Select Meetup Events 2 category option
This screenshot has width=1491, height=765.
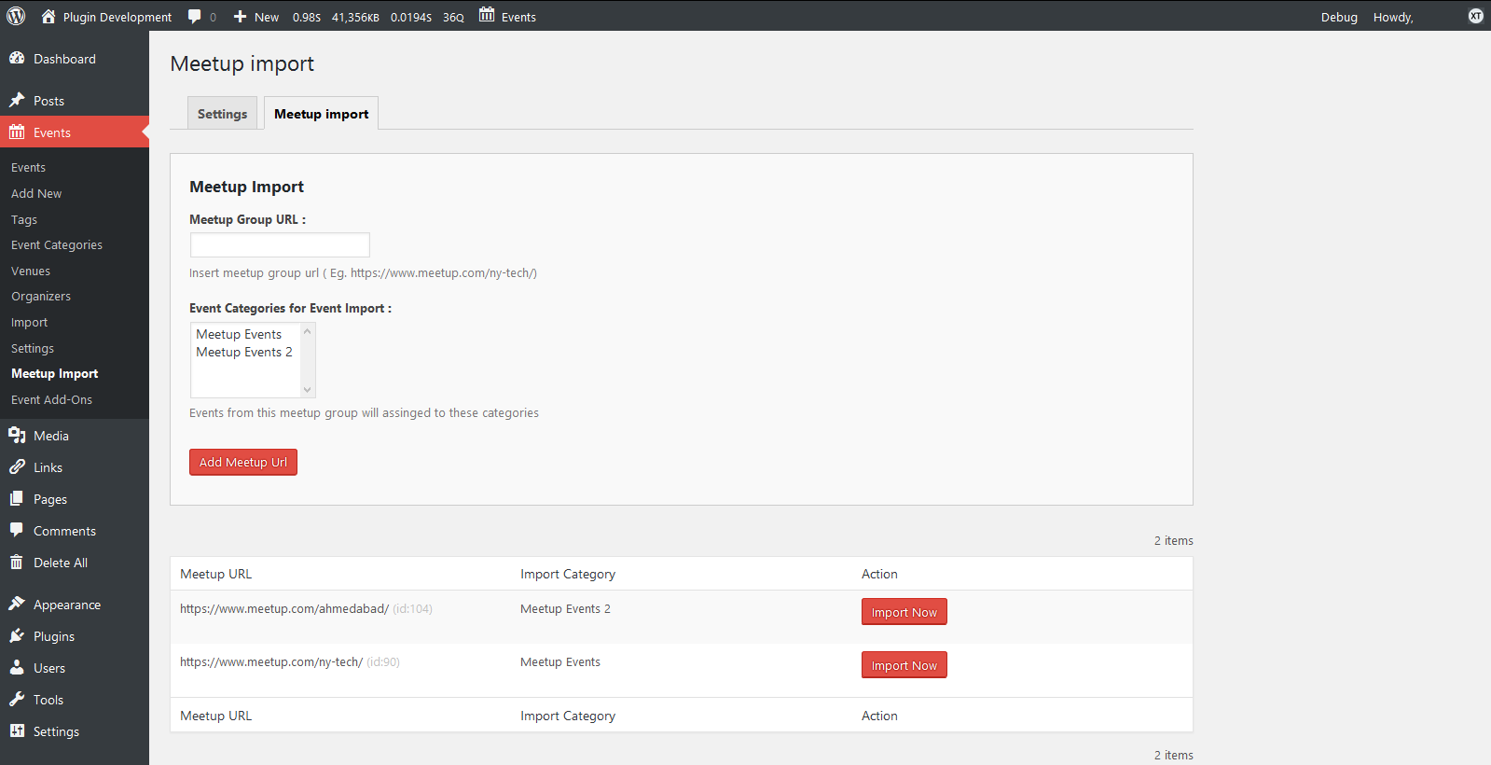(x=243, y=352)
